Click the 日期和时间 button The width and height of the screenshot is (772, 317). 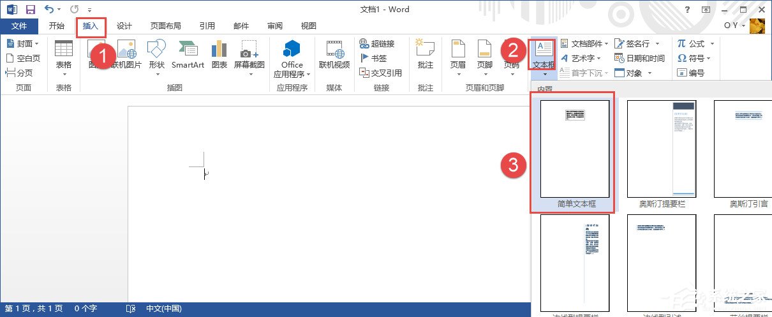(x=640, y=58)
